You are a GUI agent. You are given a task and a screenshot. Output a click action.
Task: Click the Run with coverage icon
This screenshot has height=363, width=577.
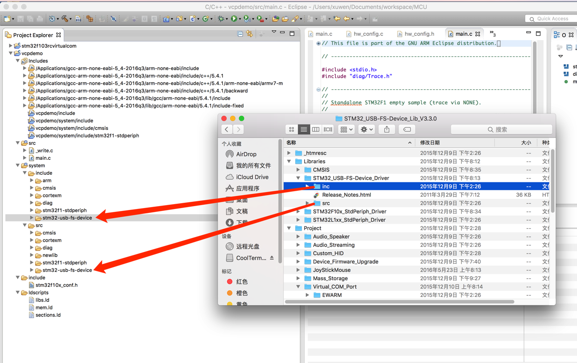point(247,18)
